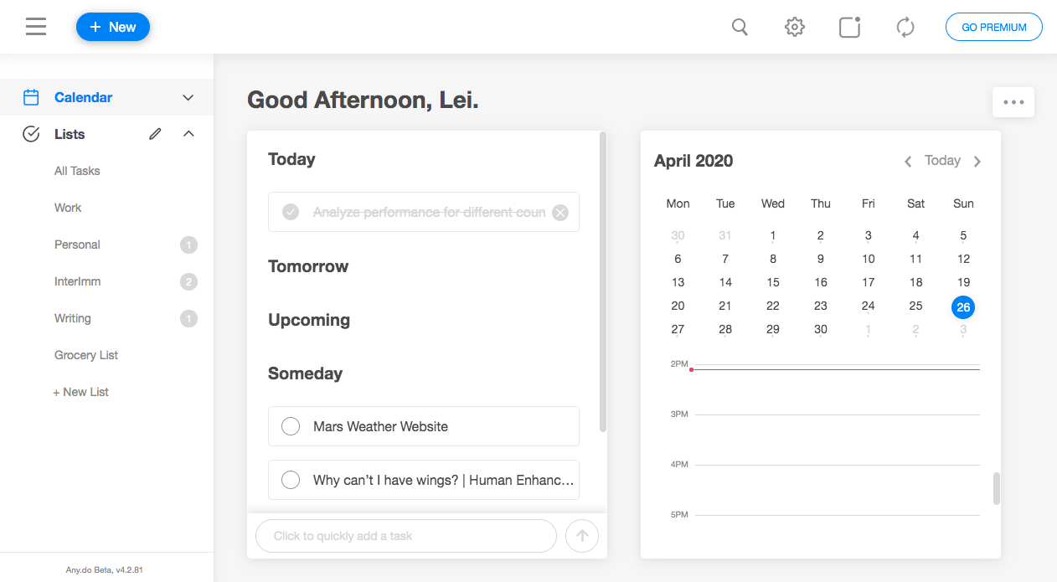Open the Personal list
1057x582 pixels.
coord(77,245)
